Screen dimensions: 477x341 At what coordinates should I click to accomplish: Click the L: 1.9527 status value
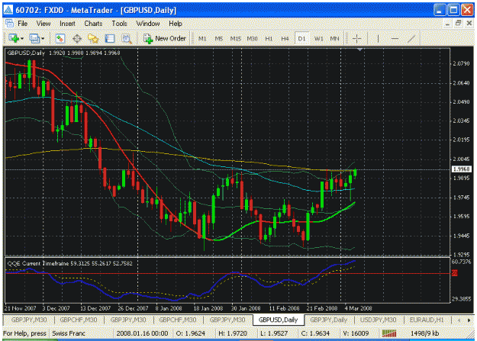tap(274, 333)
